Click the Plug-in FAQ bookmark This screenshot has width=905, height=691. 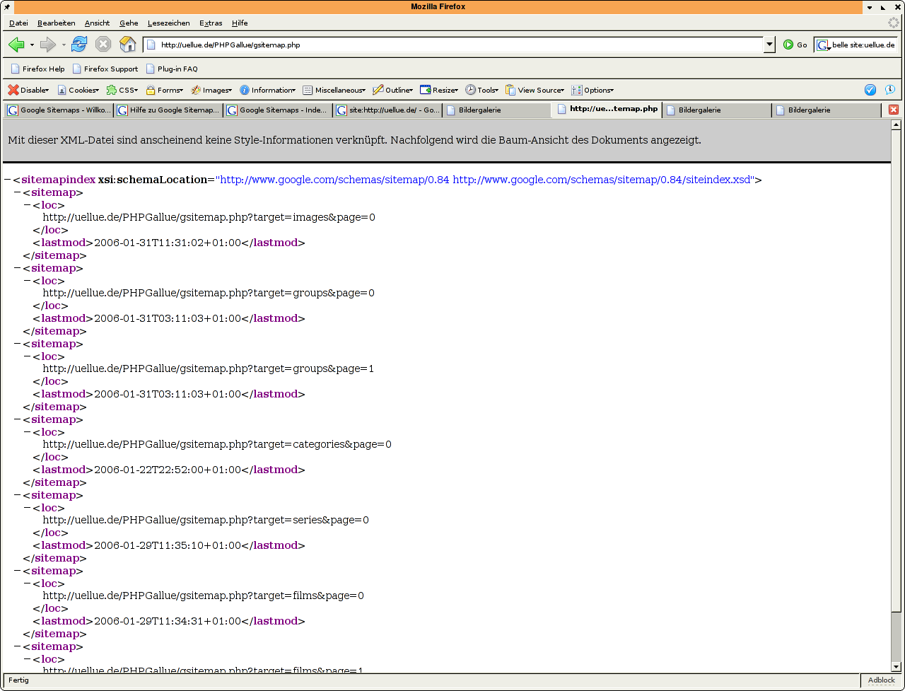(x=172, y=69)
